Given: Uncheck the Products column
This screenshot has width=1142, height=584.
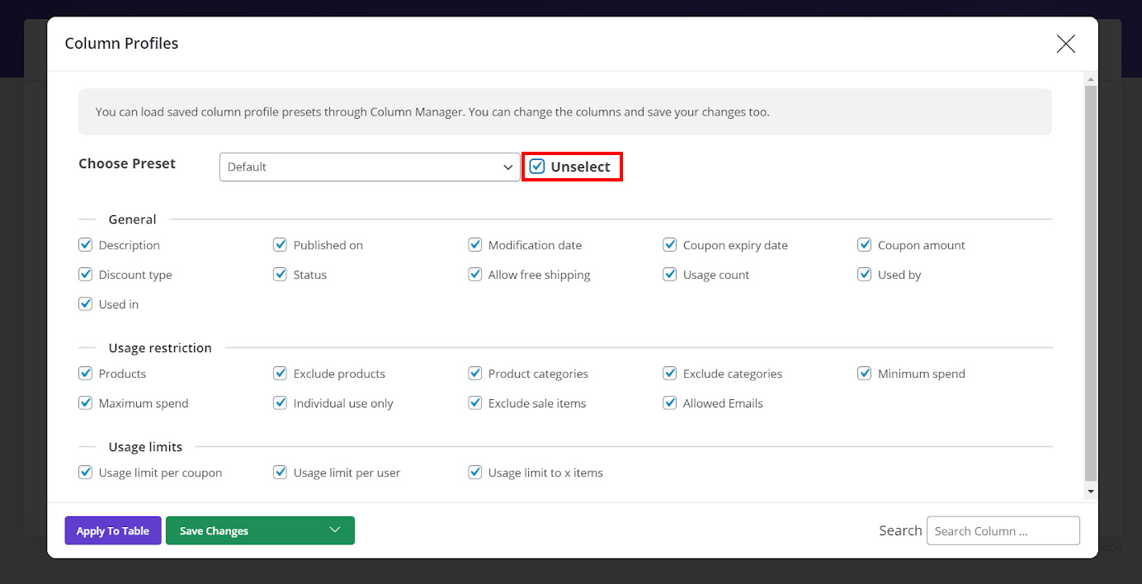Looking at the screenshot, I should click(85, 374).
